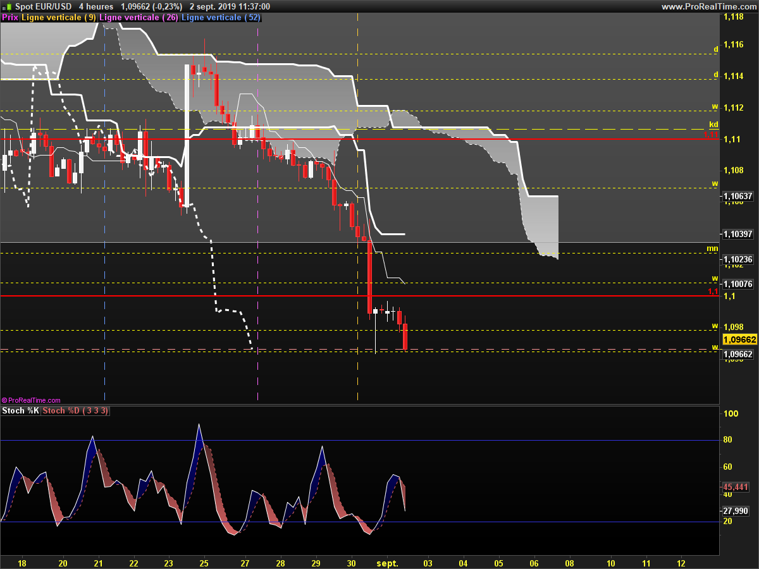
Task: Click the 1,10397 price tag on axis
Action: pos(738,234)
